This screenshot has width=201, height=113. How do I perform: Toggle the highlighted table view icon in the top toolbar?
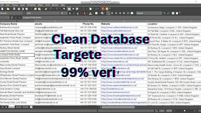click(69, 9)
